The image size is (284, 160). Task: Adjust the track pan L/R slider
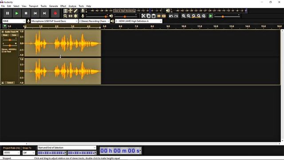10,45
